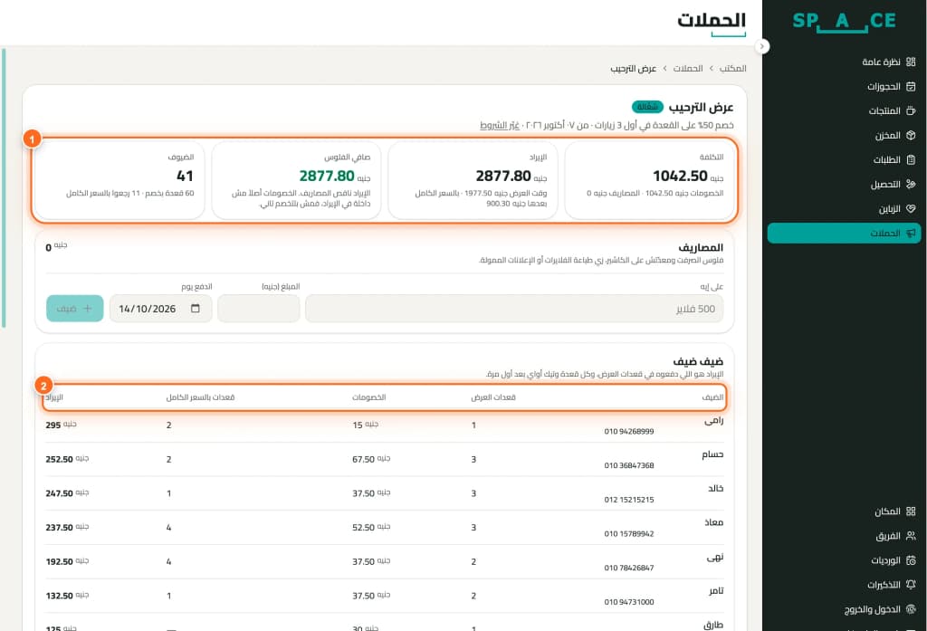Open the الدفع يوم date field 14/10/2026
927x631 pixels.
point(160,308)
